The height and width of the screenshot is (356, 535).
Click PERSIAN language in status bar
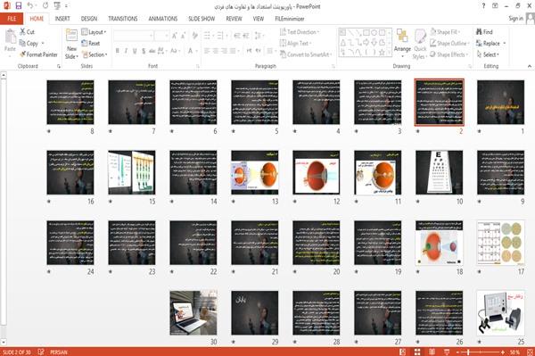[x=59, y=352]
